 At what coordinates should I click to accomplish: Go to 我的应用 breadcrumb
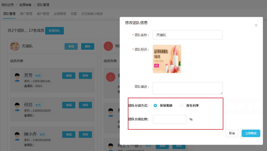[x=8, y=5]
